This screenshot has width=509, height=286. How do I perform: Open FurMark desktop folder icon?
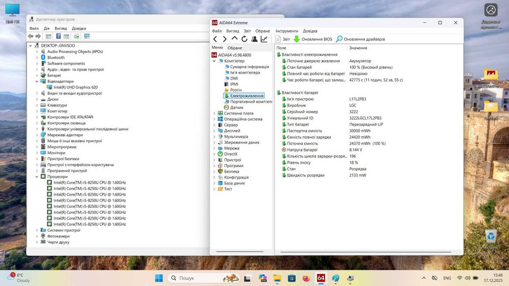[x=491, y=110]
